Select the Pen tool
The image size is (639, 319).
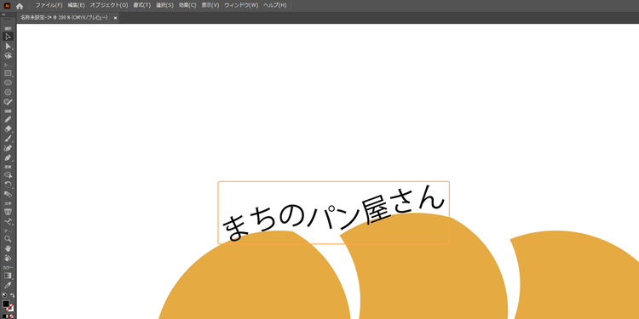tap(8, 158)
